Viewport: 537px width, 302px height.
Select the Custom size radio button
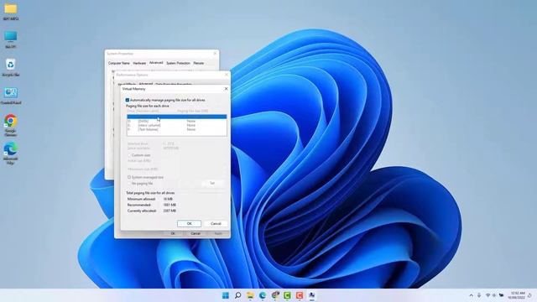click(129, 155)
